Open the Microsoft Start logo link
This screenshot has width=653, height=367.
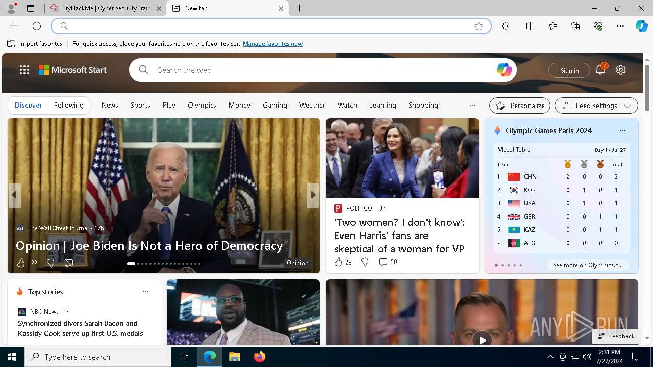click(73, 70)
